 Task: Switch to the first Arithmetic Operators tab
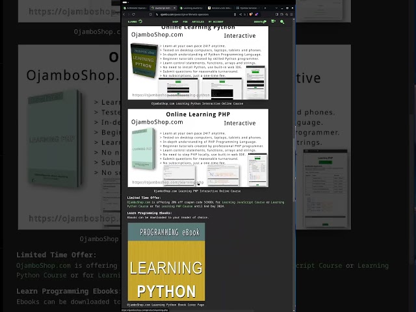tap(135, 8)
